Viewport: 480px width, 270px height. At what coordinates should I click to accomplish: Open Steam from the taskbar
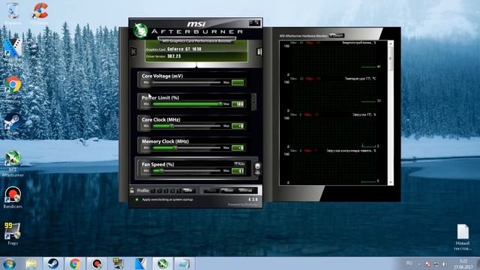(x=53, y=263)
